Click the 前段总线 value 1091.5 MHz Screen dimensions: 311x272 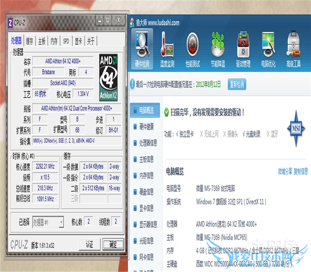pyautogui.click(x=45, y=199)
